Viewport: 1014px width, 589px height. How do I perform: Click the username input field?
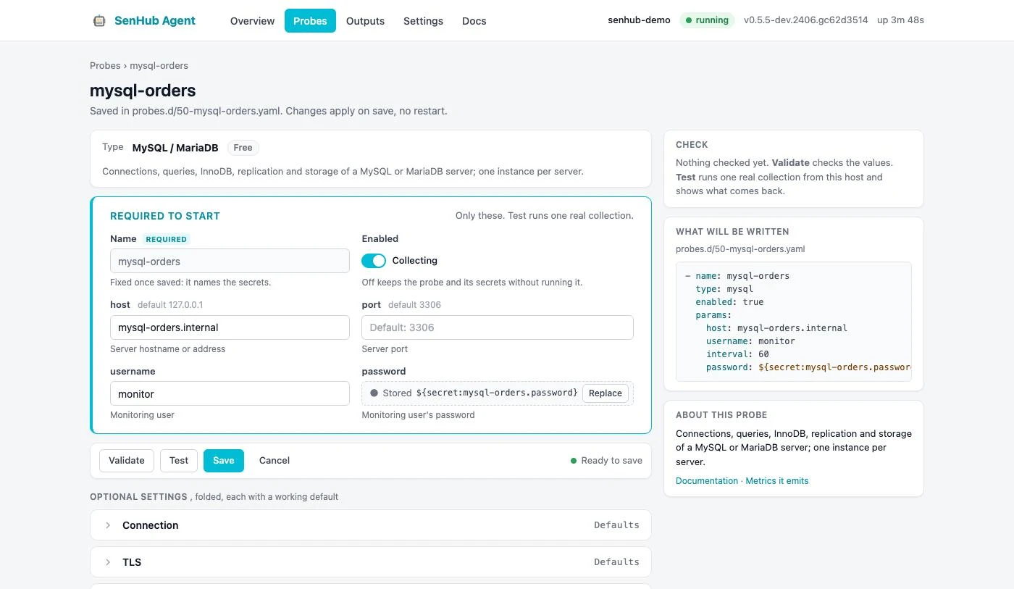pyautogui.click(x=230, y=394)
